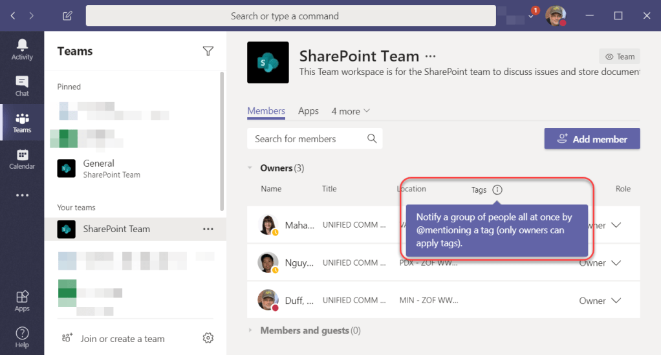Filter the teams list with funnel icon
The height and width of the screenshot is (355, 661).
coord(208,51)
